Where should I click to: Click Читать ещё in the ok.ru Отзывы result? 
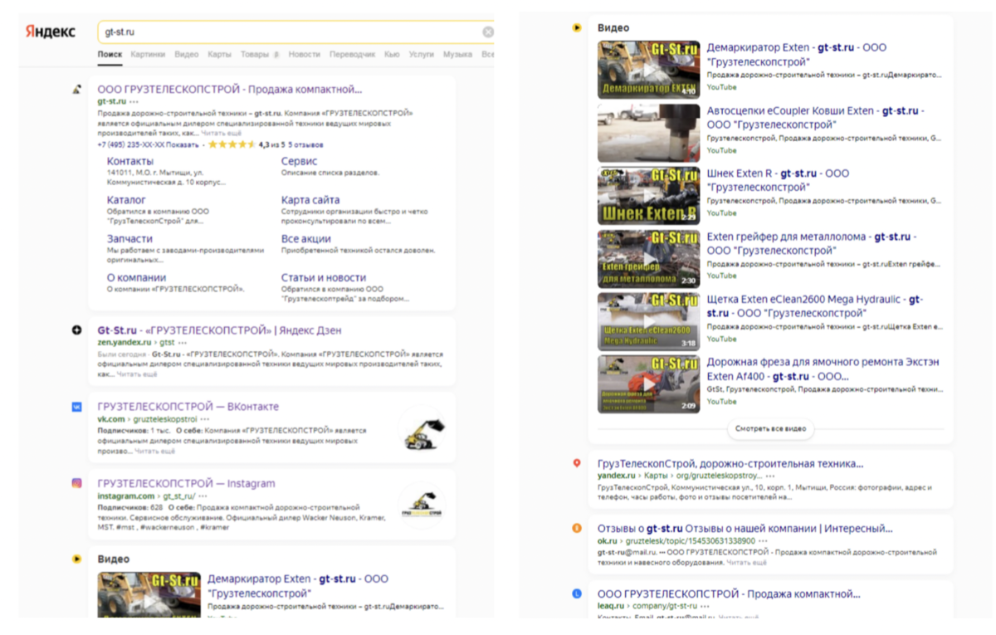(x=747, y=562)
